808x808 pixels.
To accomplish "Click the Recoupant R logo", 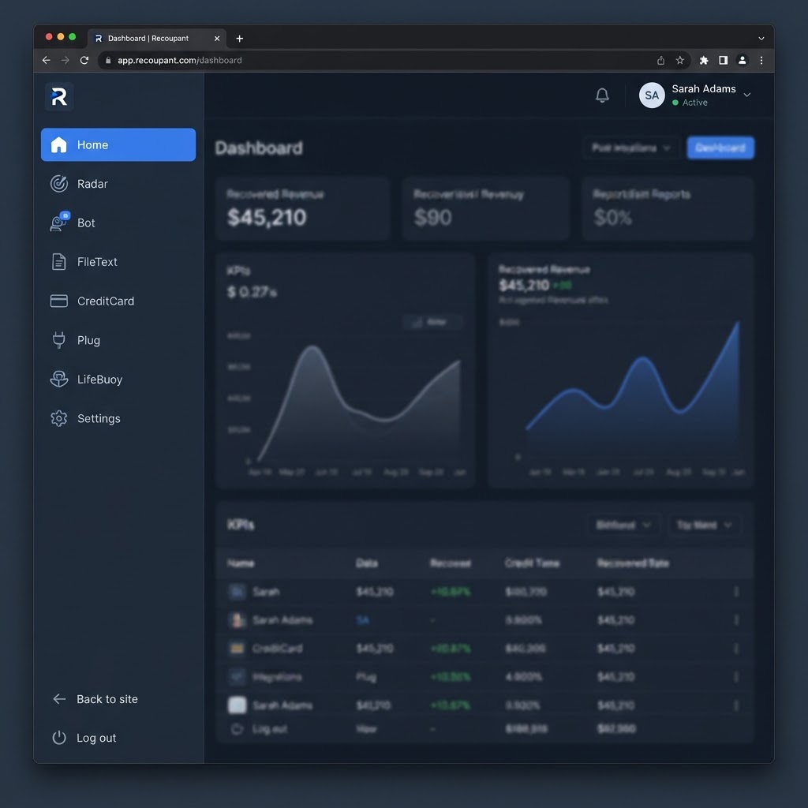I will (59, 97).
